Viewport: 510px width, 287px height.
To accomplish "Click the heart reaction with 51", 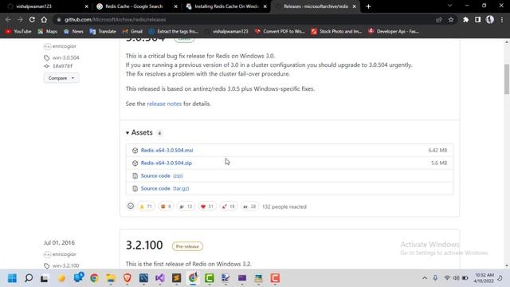I will click(207, 206).
